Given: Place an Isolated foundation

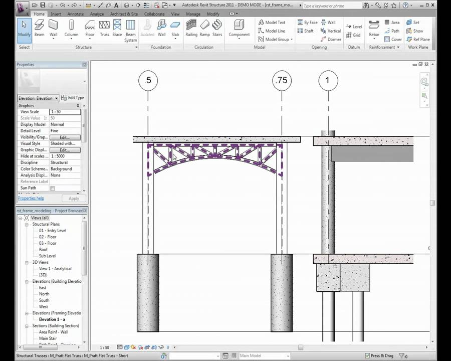Looking at the screenshot, I should click(147, 28).
